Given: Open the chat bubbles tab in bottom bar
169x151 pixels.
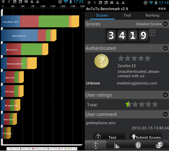Looking at the screenshot, I should pyautogui.click(x=159, y=145).
